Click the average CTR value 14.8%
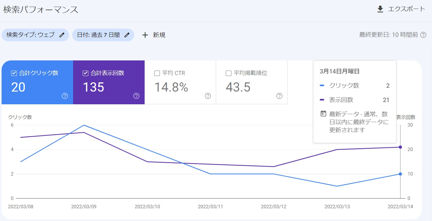This screenshot has width=432, height=221. 171,87
